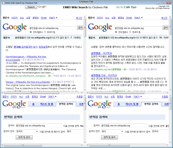Click 이 페이지 번역하기 beside Hangul result
This screenshot has width=173, height=148.
[x=63, y=82]
